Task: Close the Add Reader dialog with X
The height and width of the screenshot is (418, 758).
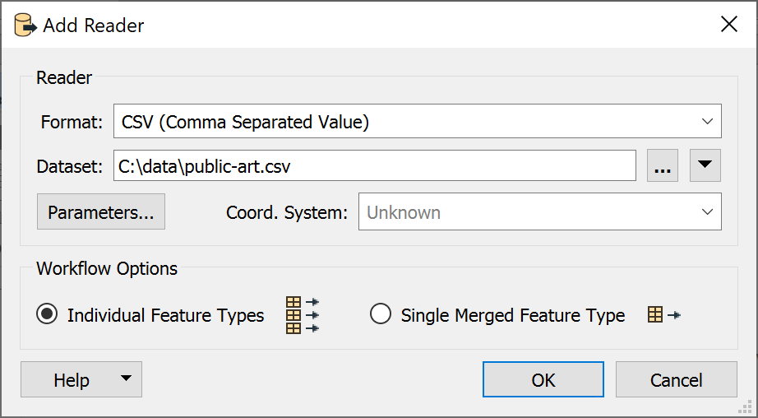Action: (x=728, y=24)
